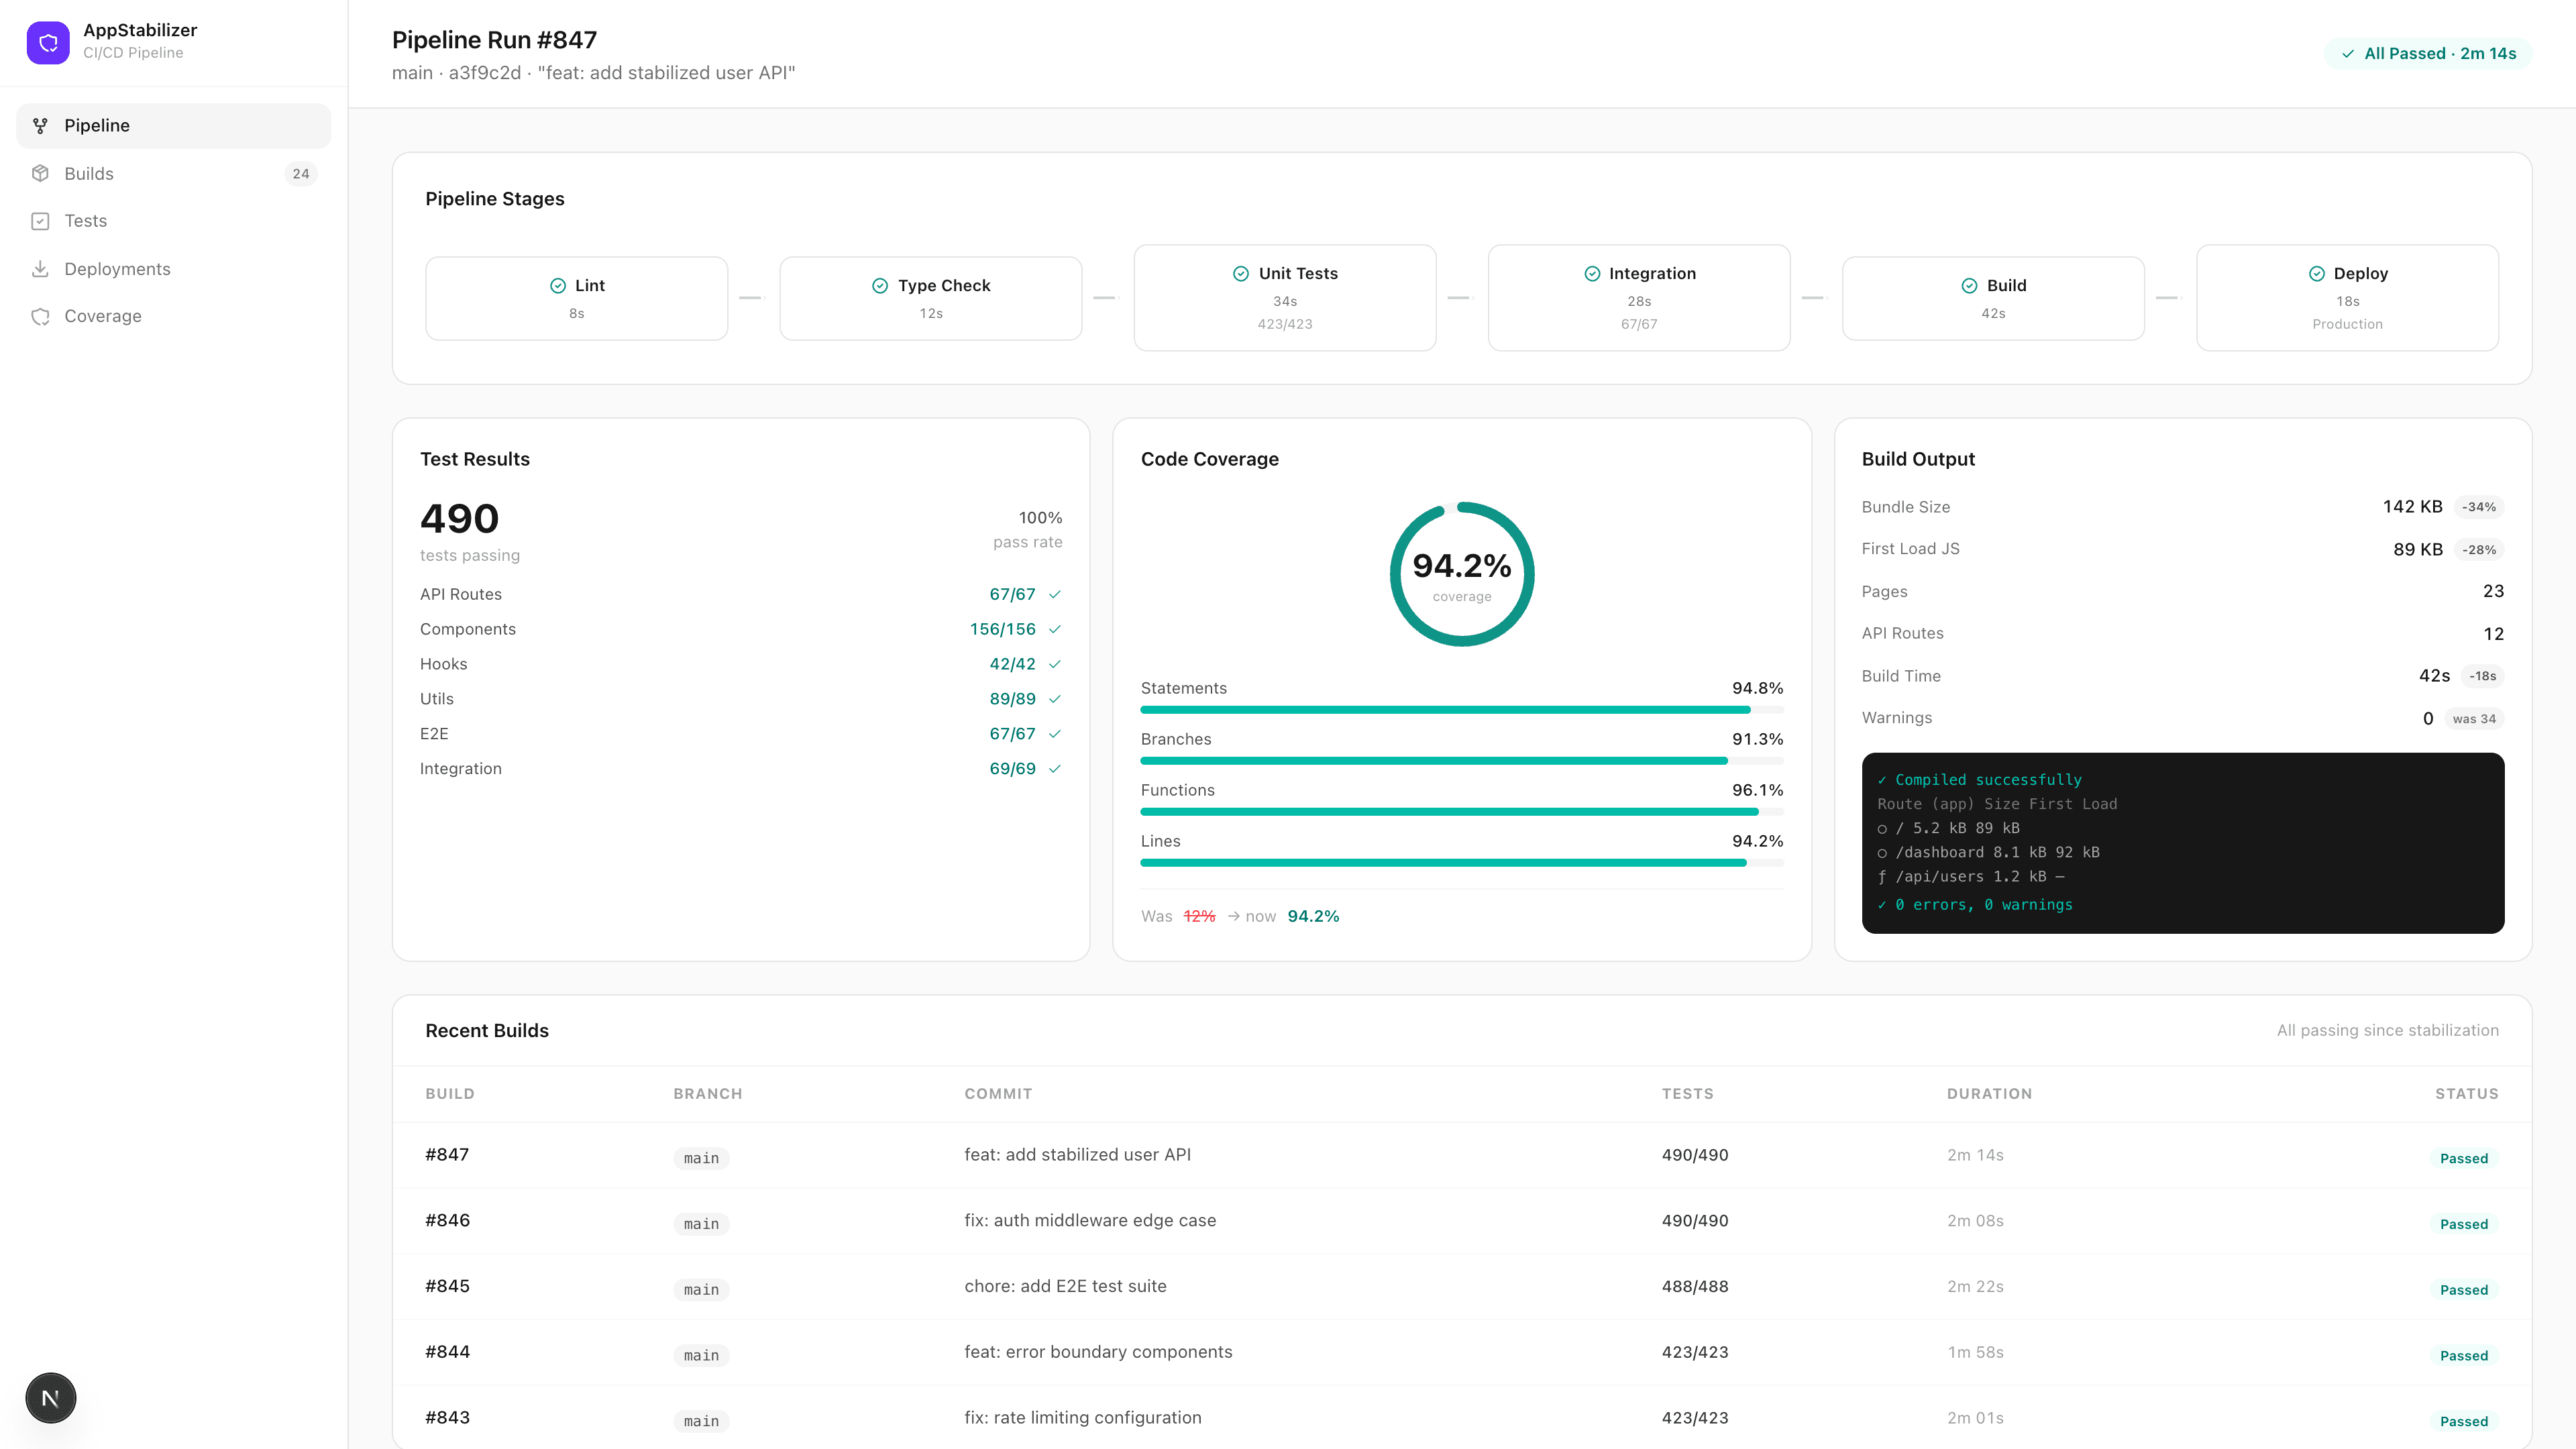Select the Coverage shield icon
Screen dimensions: 2576x1449
click(x=40, y=316)
